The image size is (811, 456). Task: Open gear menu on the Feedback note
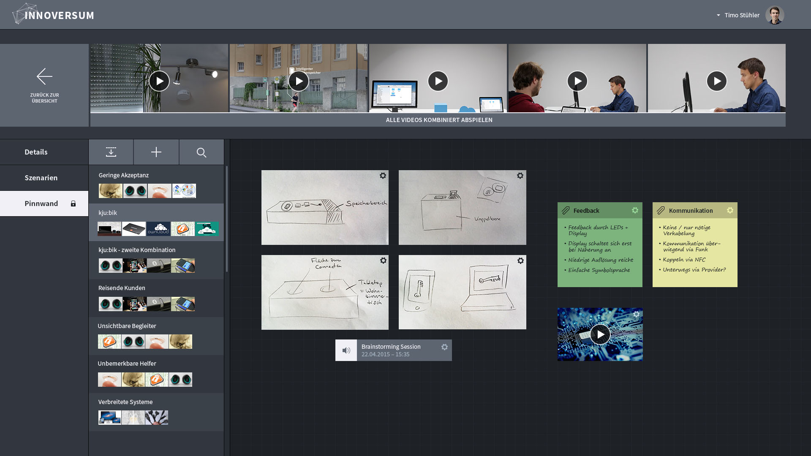[635, 210]
